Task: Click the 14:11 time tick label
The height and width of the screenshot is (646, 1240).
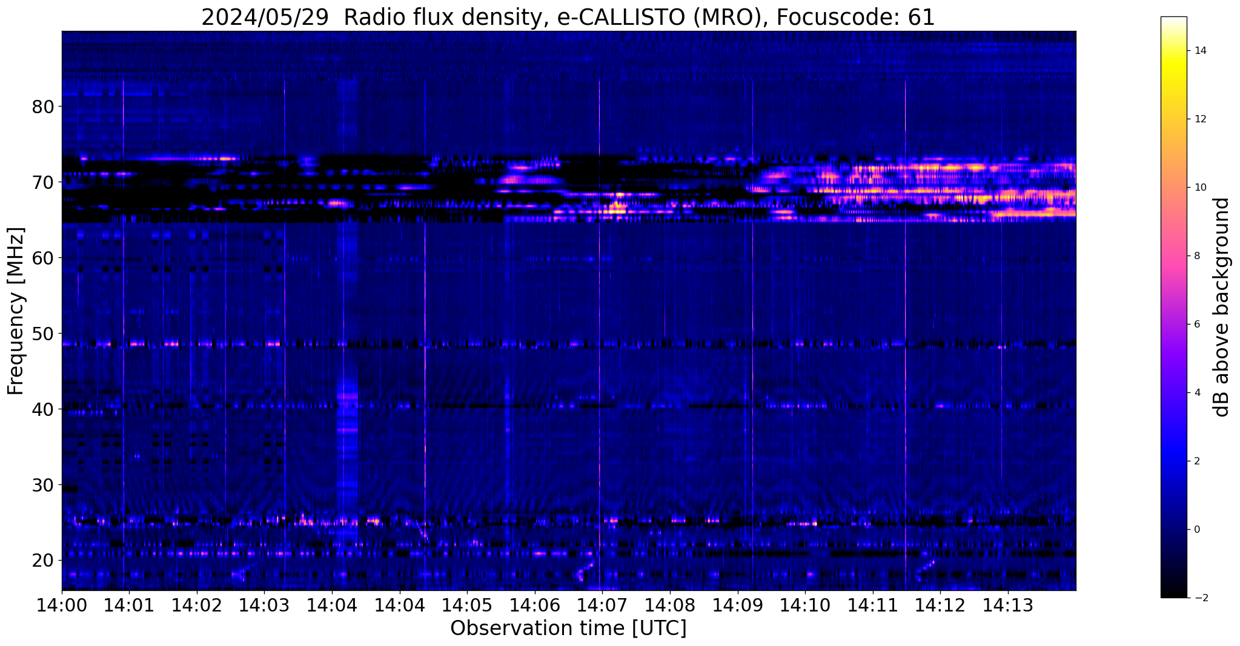Action: pos(873,605)
